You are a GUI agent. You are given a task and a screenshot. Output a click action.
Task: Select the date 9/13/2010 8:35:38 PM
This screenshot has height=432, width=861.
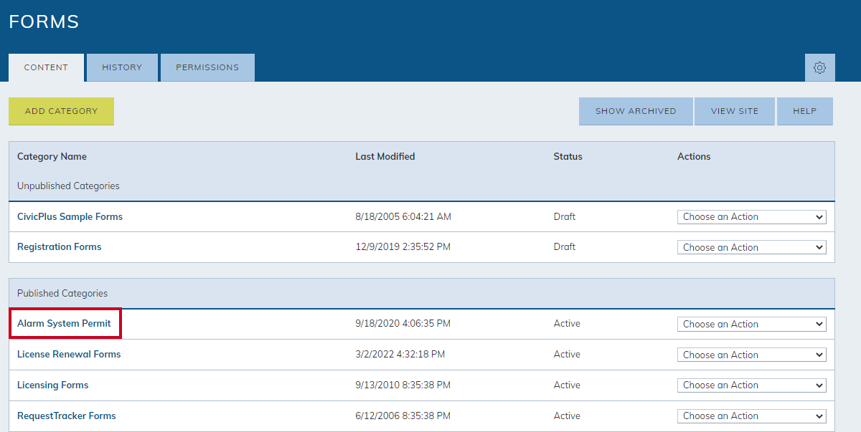tap(403, 385)
